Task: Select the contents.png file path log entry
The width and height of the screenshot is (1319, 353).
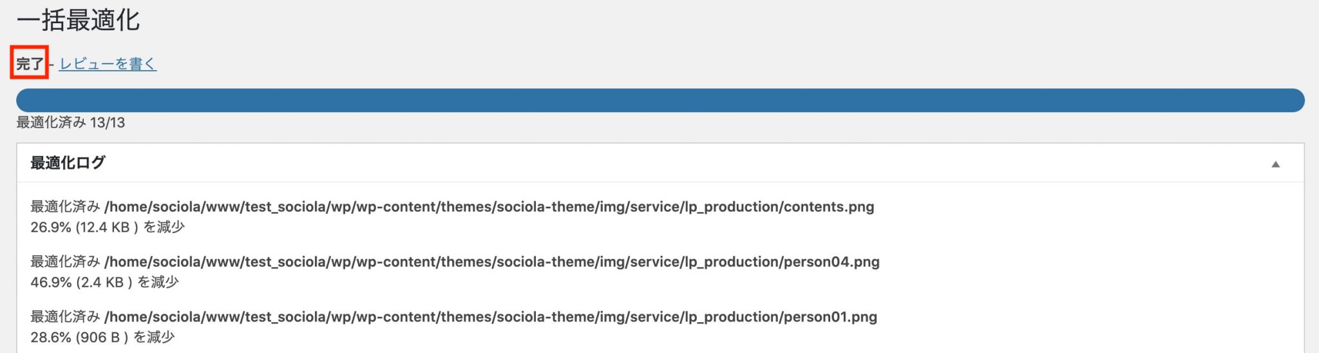Action: 489,207
